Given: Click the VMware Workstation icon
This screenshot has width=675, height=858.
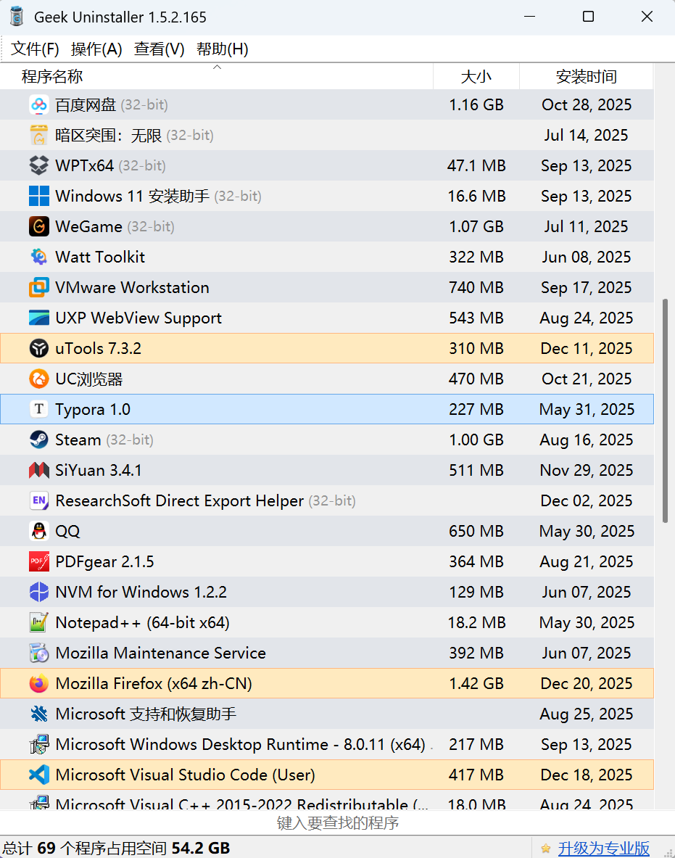Looking at the screenshot, I should click(39, 287).
